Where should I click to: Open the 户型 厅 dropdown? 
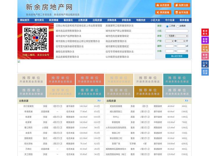[x=181, y=41]
